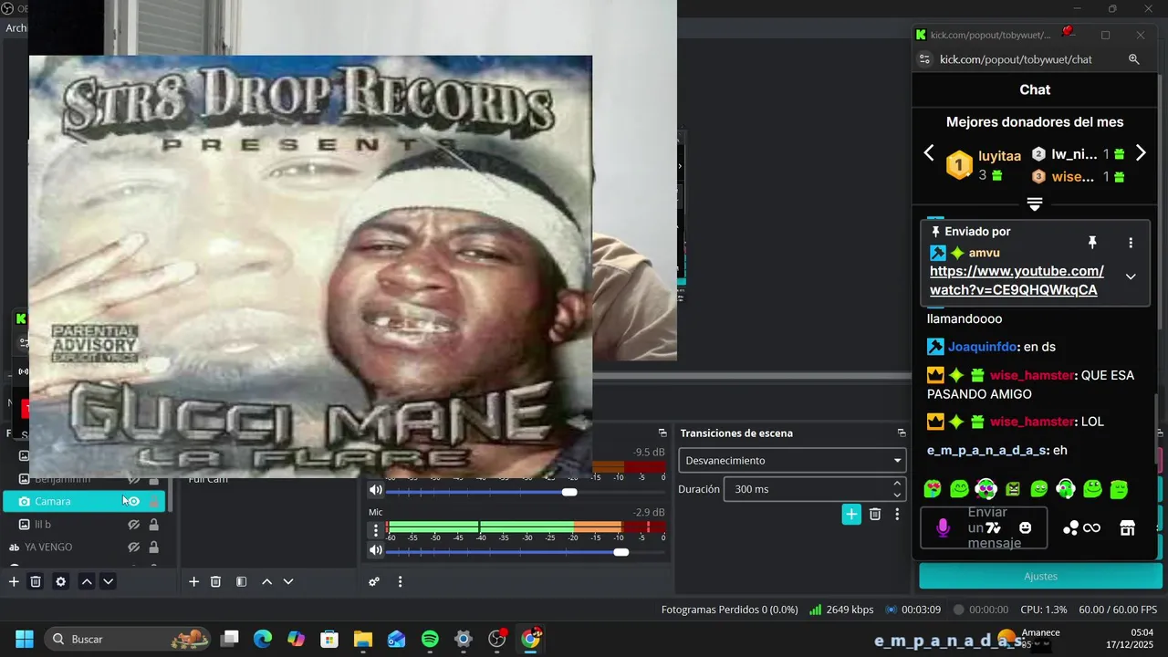This screenshot has height=657, width=1168.
Task: Open the pinned YouTube link
Action: 1017,280
